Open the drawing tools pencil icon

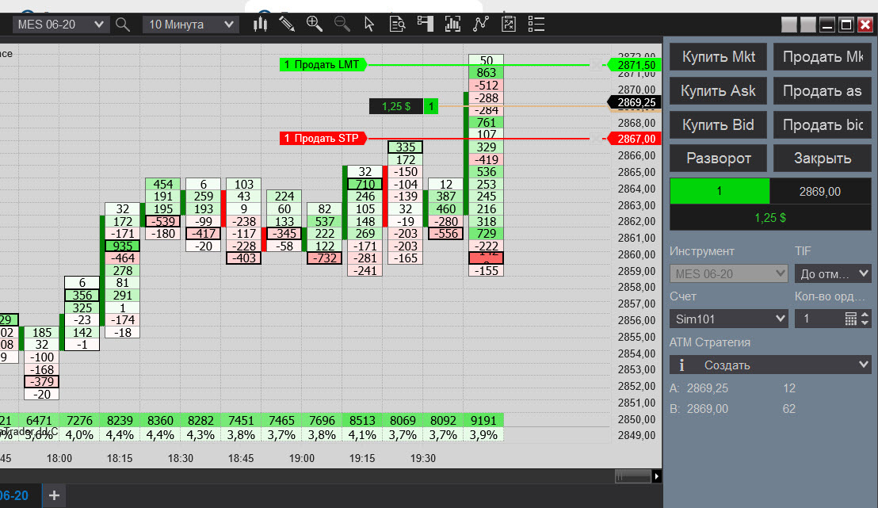tap(288, 24)
